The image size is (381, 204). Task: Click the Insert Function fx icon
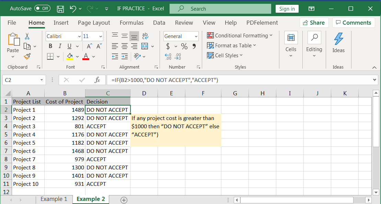(x=97, y=80)
